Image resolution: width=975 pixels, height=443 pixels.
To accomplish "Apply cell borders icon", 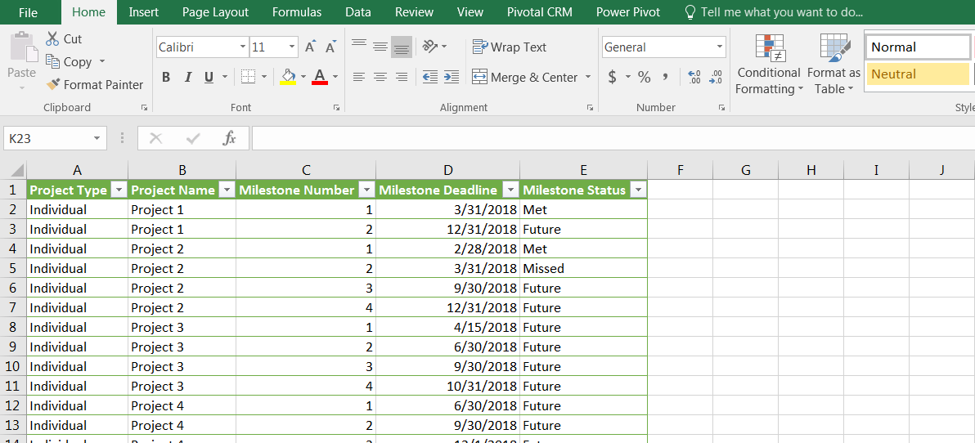I will click(248, 77).
